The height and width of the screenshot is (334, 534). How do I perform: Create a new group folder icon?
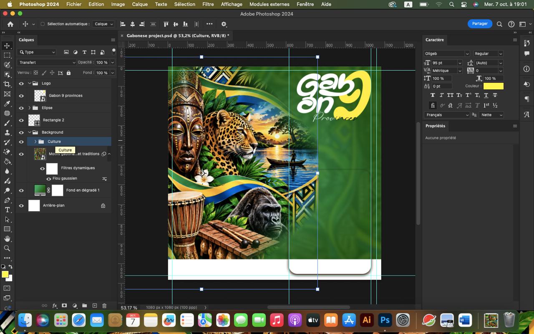[84, 306]
